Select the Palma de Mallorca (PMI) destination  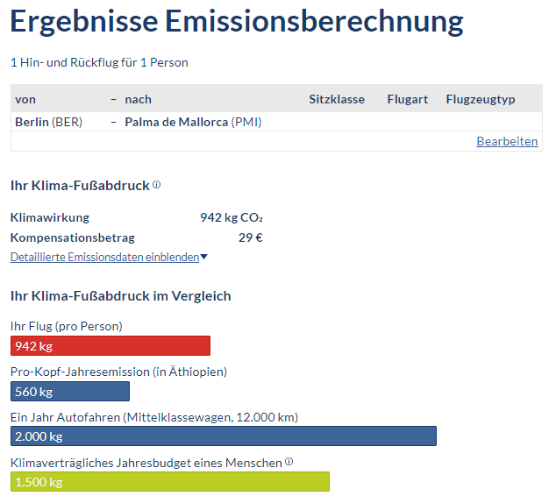[193, 122]
